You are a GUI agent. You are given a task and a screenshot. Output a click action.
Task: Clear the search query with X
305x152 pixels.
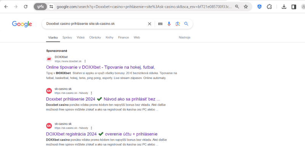[149, 24]
